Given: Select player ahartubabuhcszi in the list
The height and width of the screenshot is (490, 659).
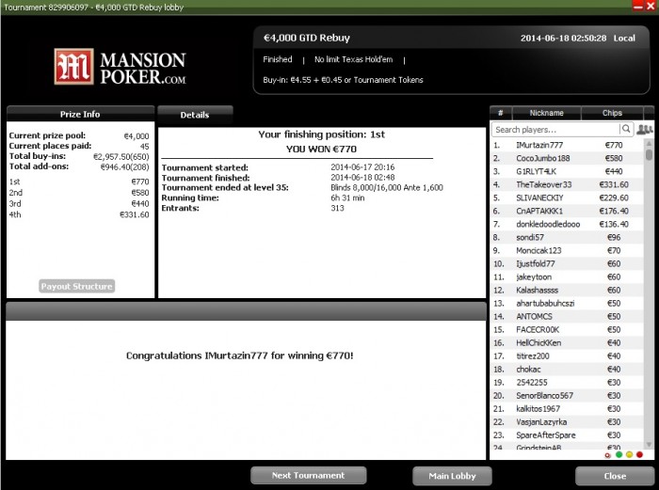Looking at the screenshot, I should (568, 303).
